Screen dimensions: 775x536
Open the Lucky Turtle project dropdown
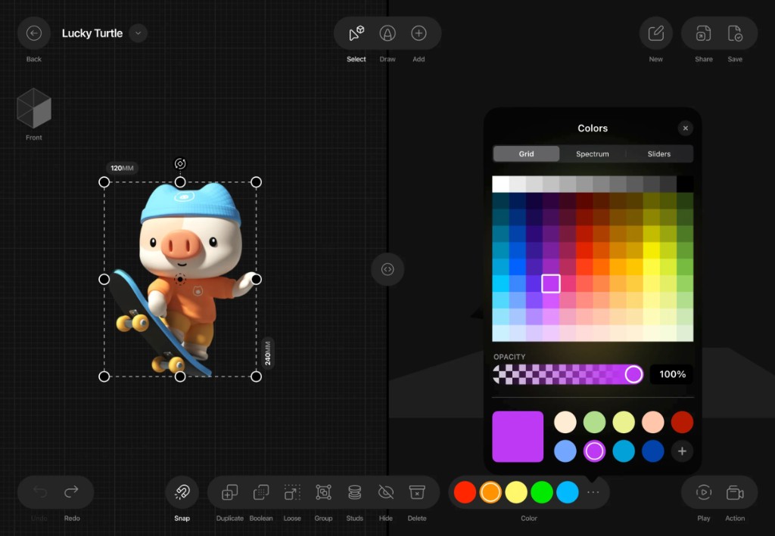click(x=139, y=33)
